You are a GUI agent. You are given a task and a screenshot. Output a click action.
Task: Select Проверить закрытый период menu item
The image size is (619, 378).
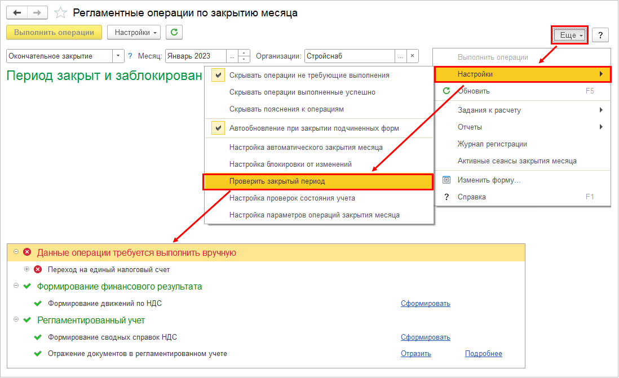318,181
